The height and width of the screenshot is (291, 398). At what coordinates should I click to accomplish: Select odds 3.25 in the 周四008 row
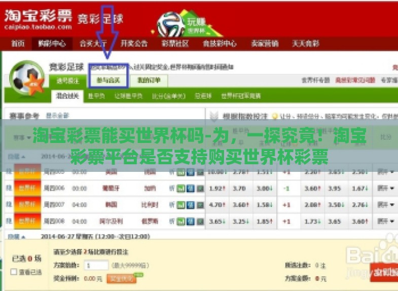tap(240, 222)
